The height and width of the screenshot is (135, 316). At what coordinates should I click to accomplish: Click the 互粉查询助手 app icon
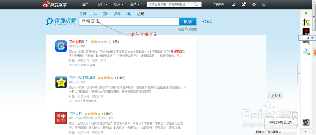point(61,46)
